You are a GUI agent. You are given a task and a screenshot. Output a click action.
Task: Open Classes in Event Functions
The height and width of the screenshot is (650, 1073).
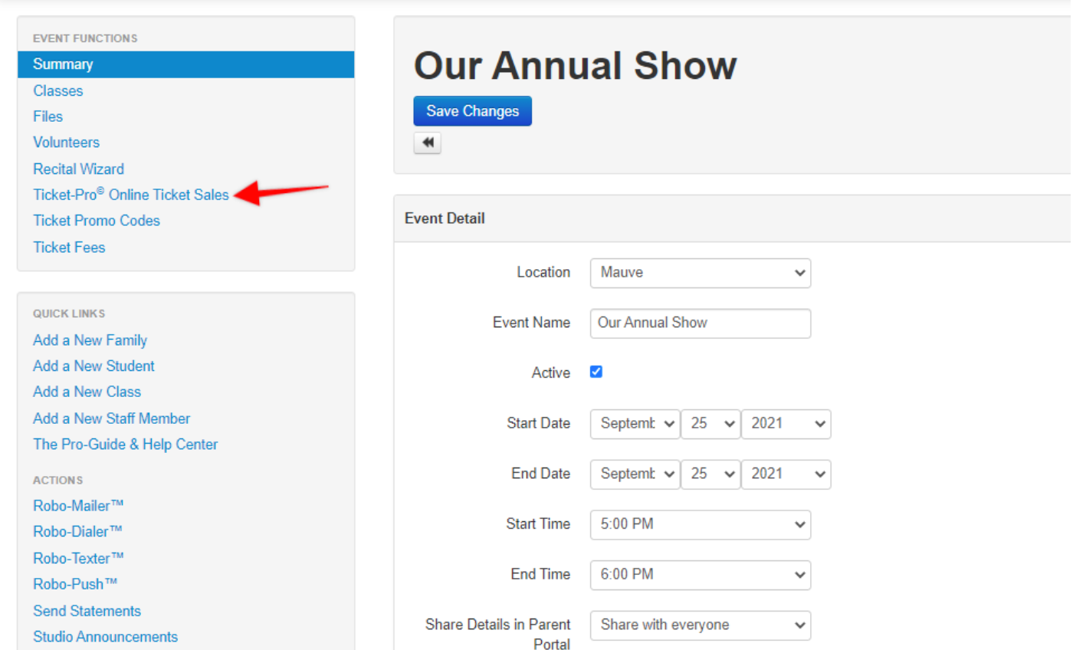58,90
